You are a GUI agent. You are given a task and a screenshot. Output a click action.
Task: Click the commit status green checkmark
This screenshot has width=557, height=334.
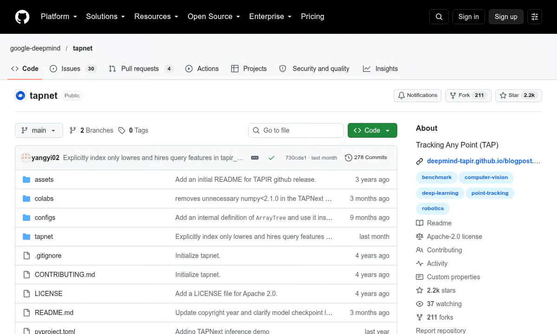(272, 158)
